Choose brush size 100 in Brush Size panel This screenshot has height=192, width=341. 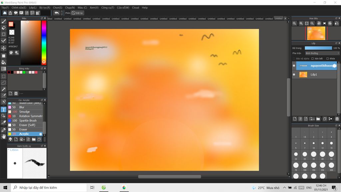305,165
